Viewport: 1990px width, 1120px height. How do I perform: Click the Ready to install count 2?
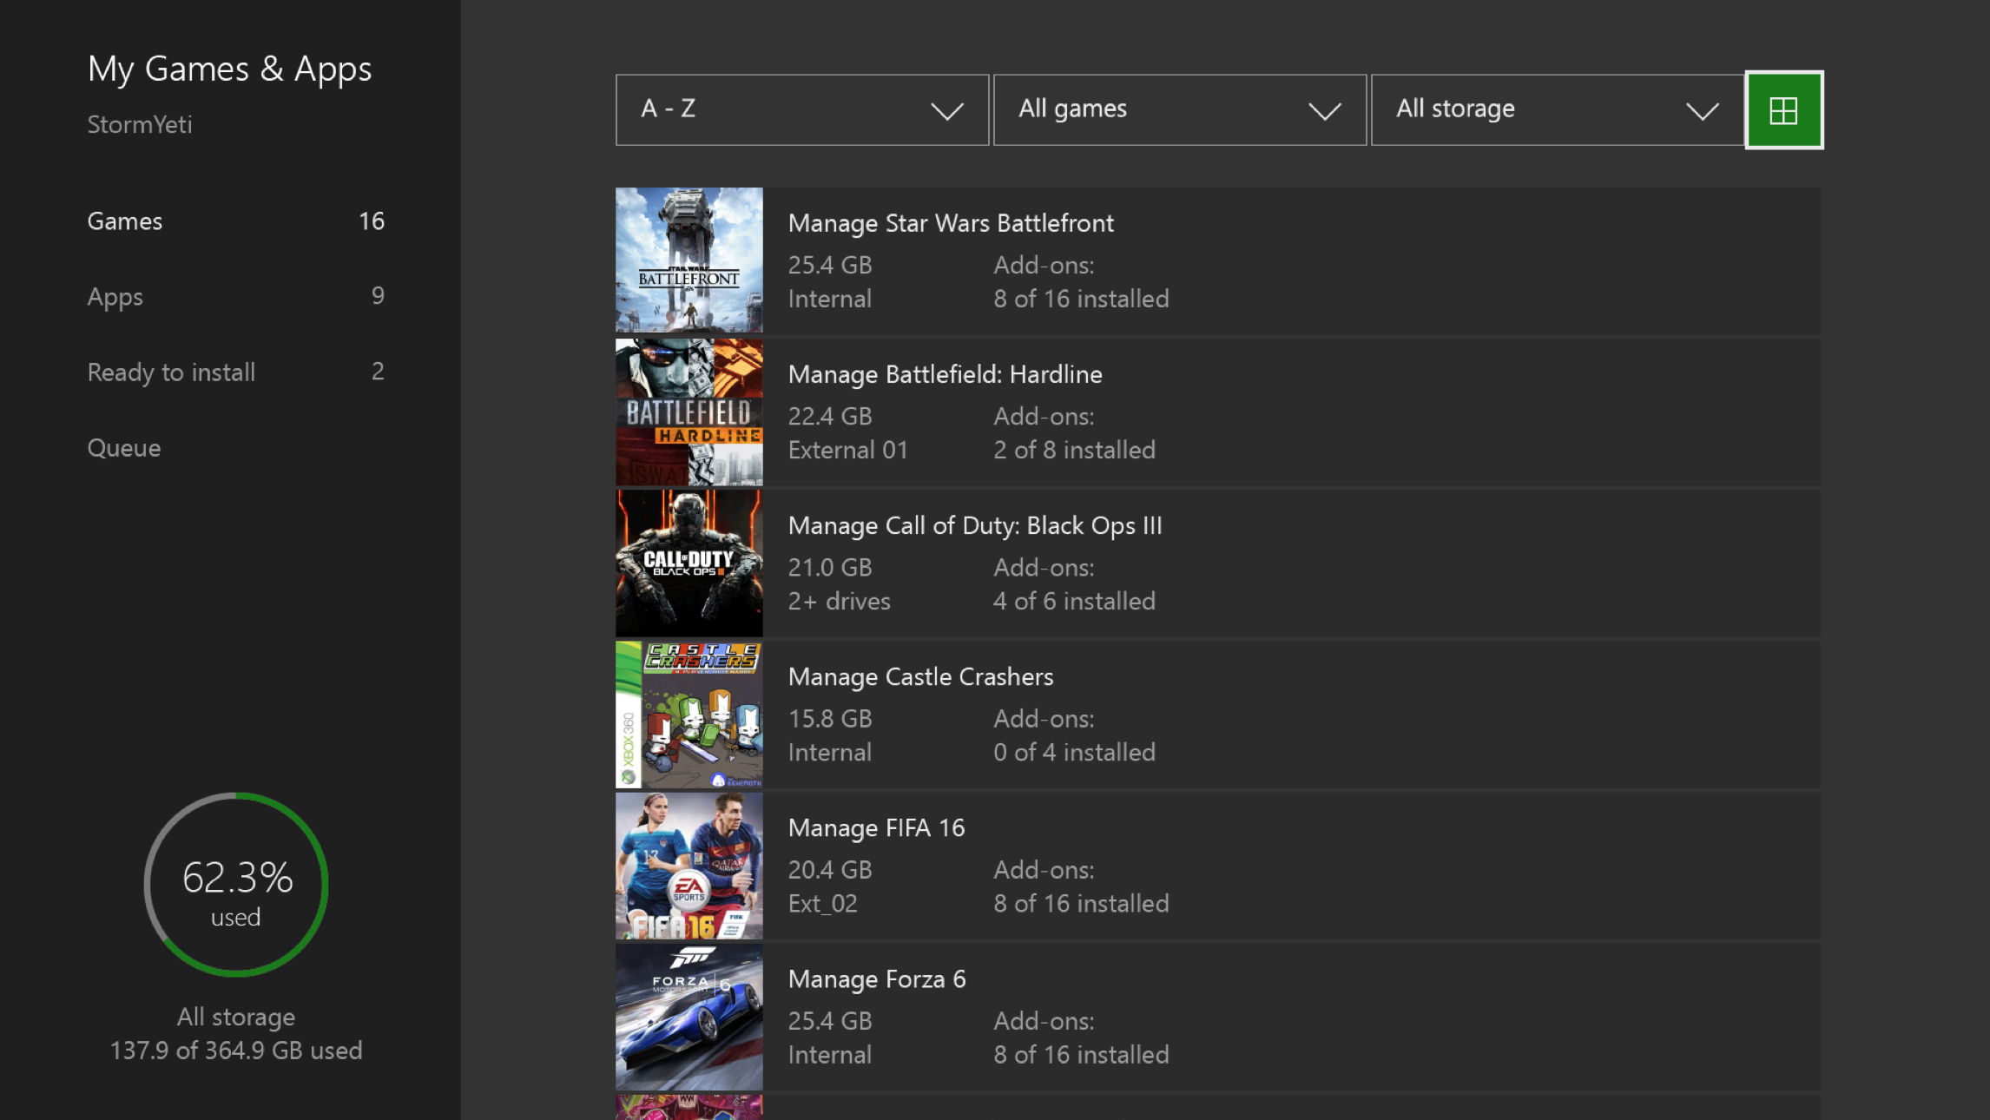point(378,372)
